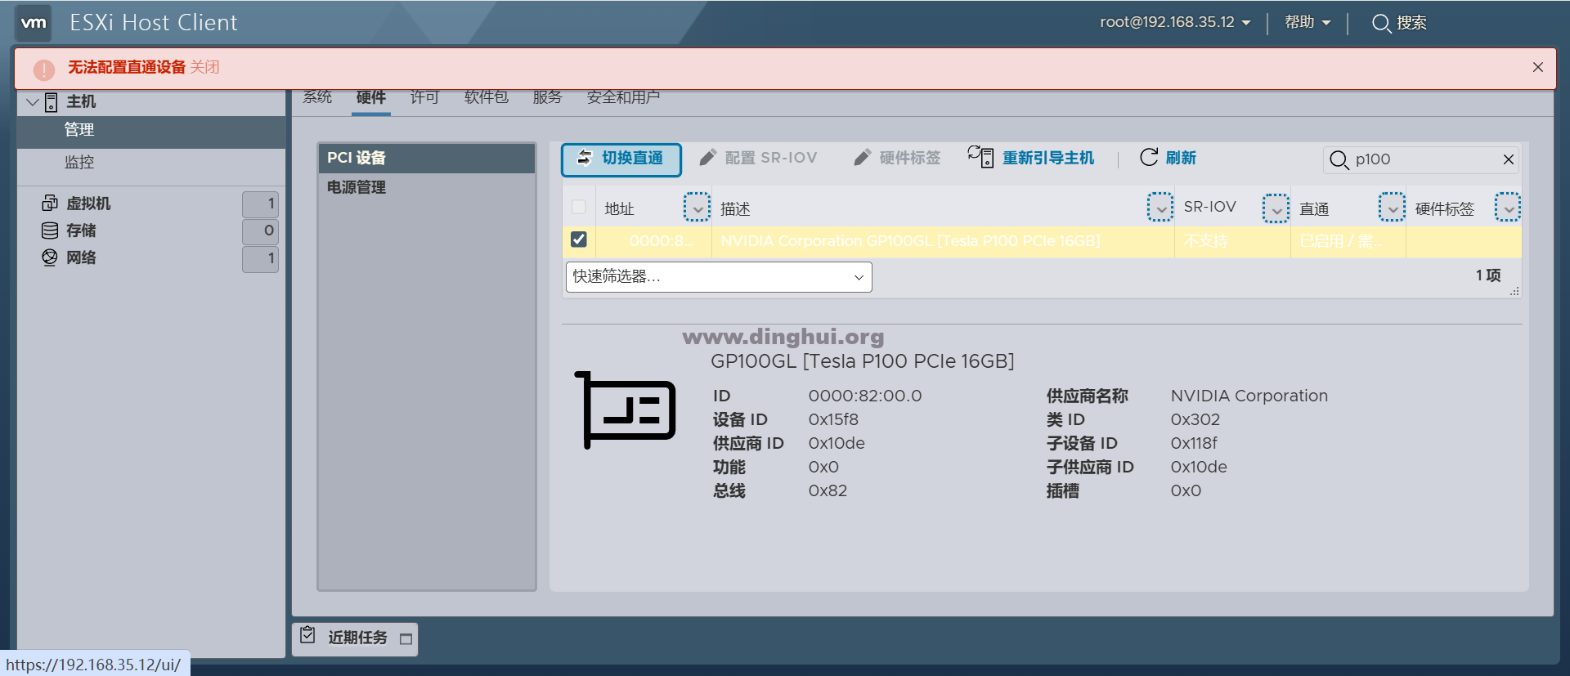Click the 虚拟机 virtual machines icon

tap(50, 203)
